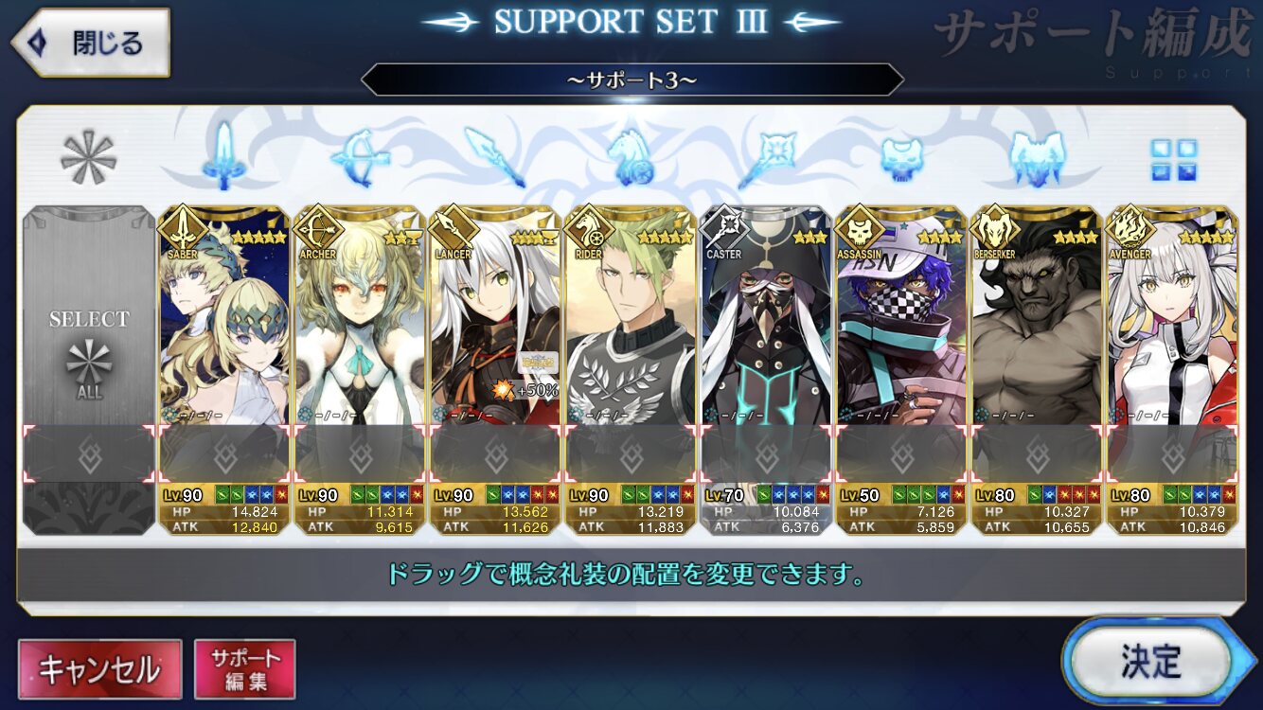Select the Archer class bow icon
Viewport: 1263px width, 710px height.
click(x=359, y=156)
